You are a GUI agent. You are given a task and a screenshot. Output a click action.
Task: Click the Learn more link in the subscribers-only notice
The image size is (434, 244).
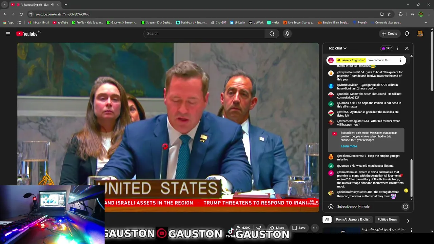tap(349, 146)
